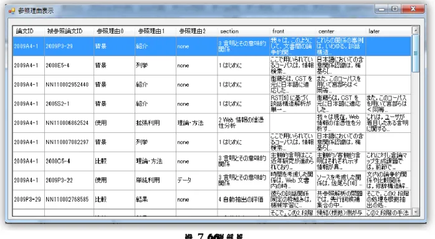The height and width of the screenshot is (239, 435).
Task: Select cell NN110002768585
Action: point(69,200)
